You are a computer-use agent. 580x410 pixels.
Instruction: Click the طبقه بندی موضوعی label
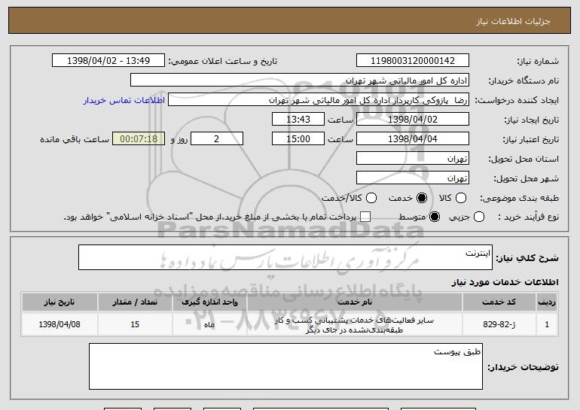point(519,199)
